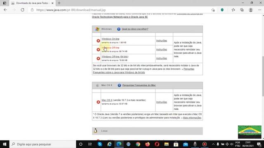Viewport: 264px width, 148px height.
Task: Select the Downloads do Java para Todos tab
Action: [x=32, y=3]
